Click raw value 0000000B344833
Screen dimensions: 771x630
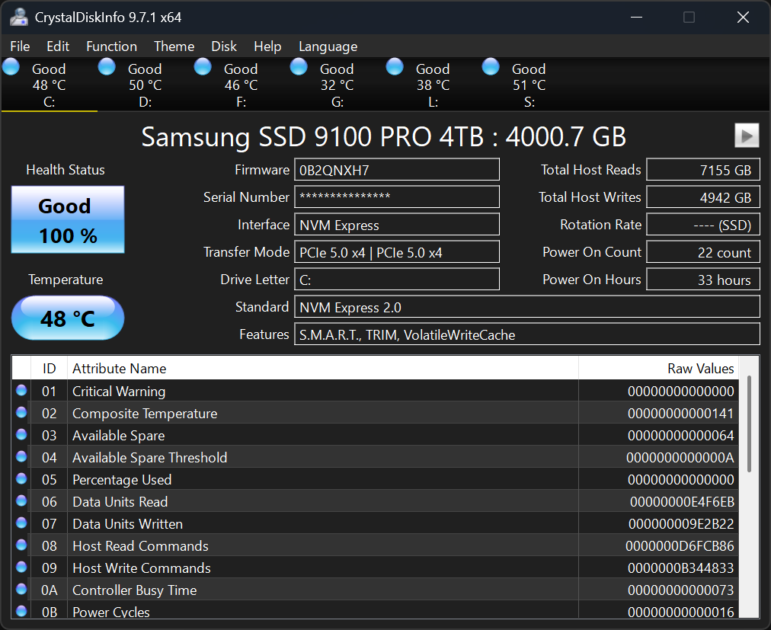pos(680,568)
